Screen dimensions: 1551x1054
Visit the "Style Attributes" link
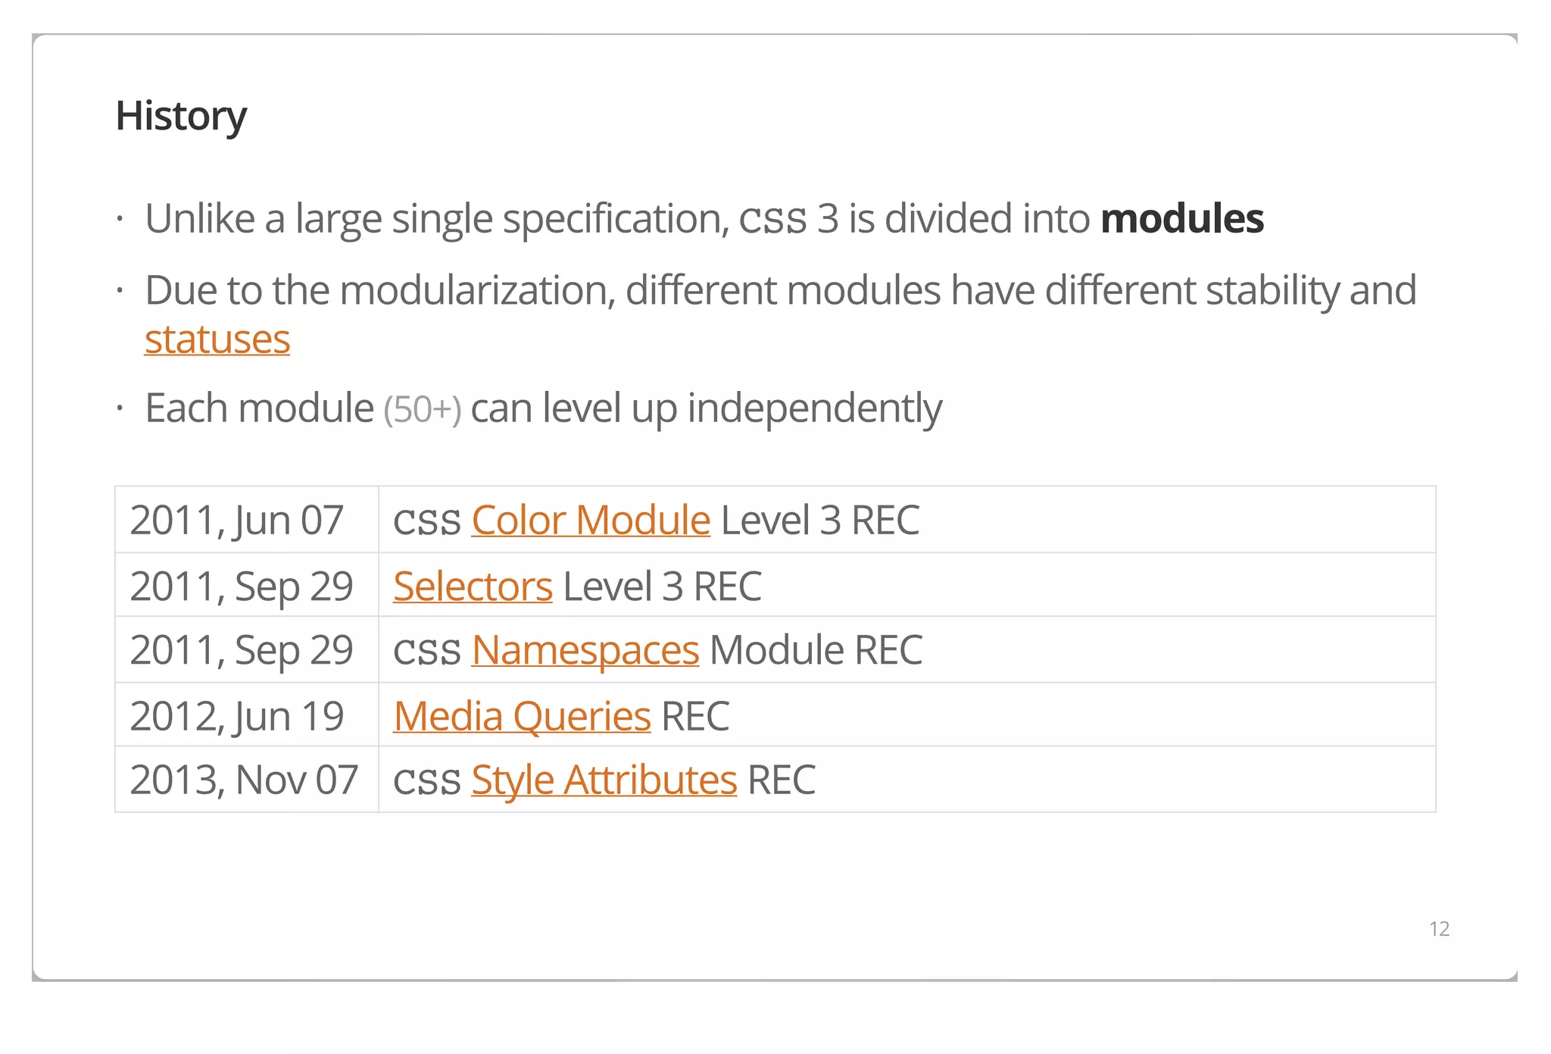(604, 780)
